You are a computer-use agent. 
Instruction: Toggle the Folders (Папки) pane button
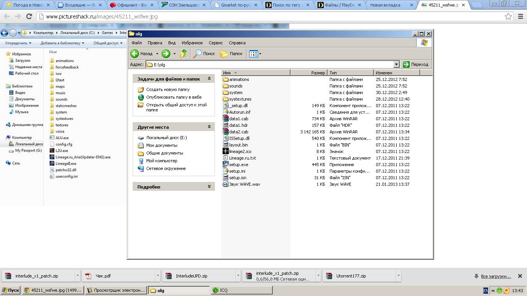click(231, 54)
